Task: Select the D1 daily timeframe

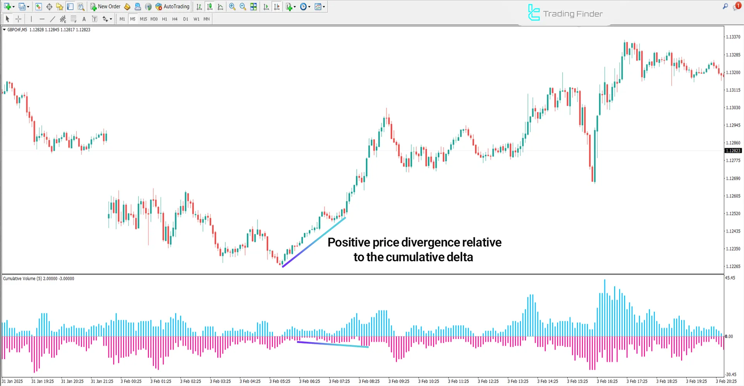Action: [186, 19]
